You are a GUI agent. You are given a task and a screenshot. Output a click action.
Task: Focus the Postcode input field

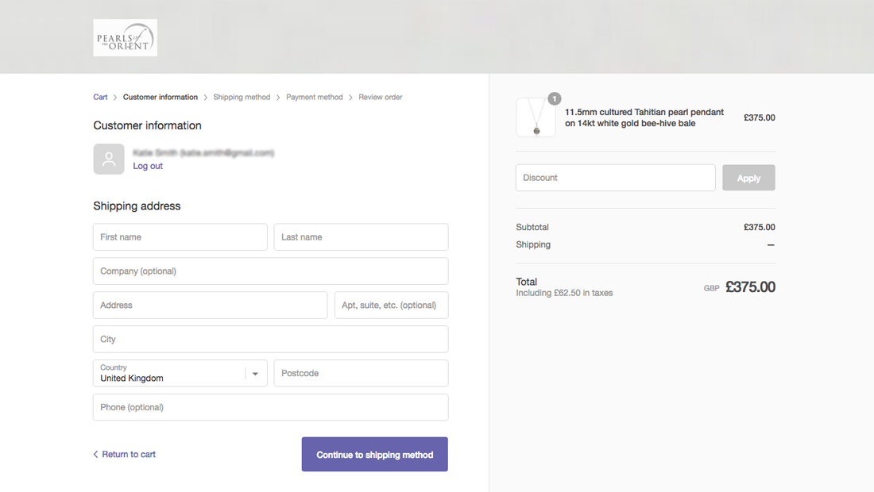(x=361, y=374)
